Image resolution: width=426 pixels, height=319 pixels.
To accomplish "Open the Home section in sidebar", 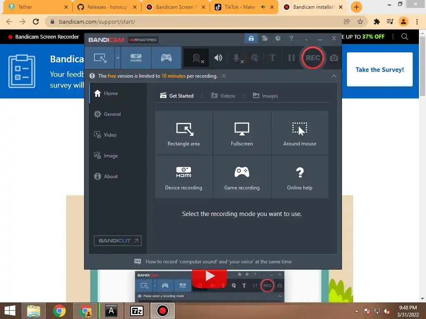I will point(118,93).
